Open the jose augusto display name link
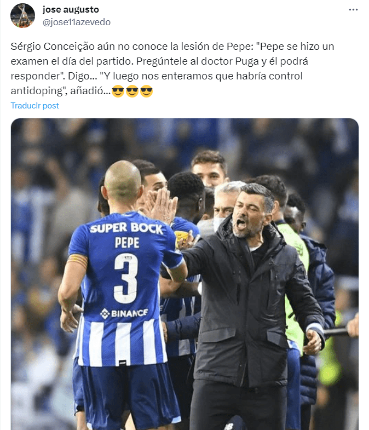 tap(71, 10)
